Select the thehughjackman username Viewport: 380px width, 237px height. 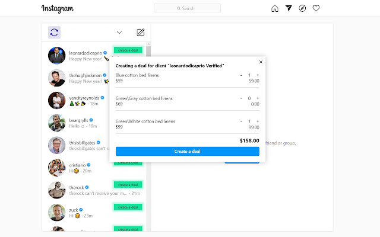point(85,75)
